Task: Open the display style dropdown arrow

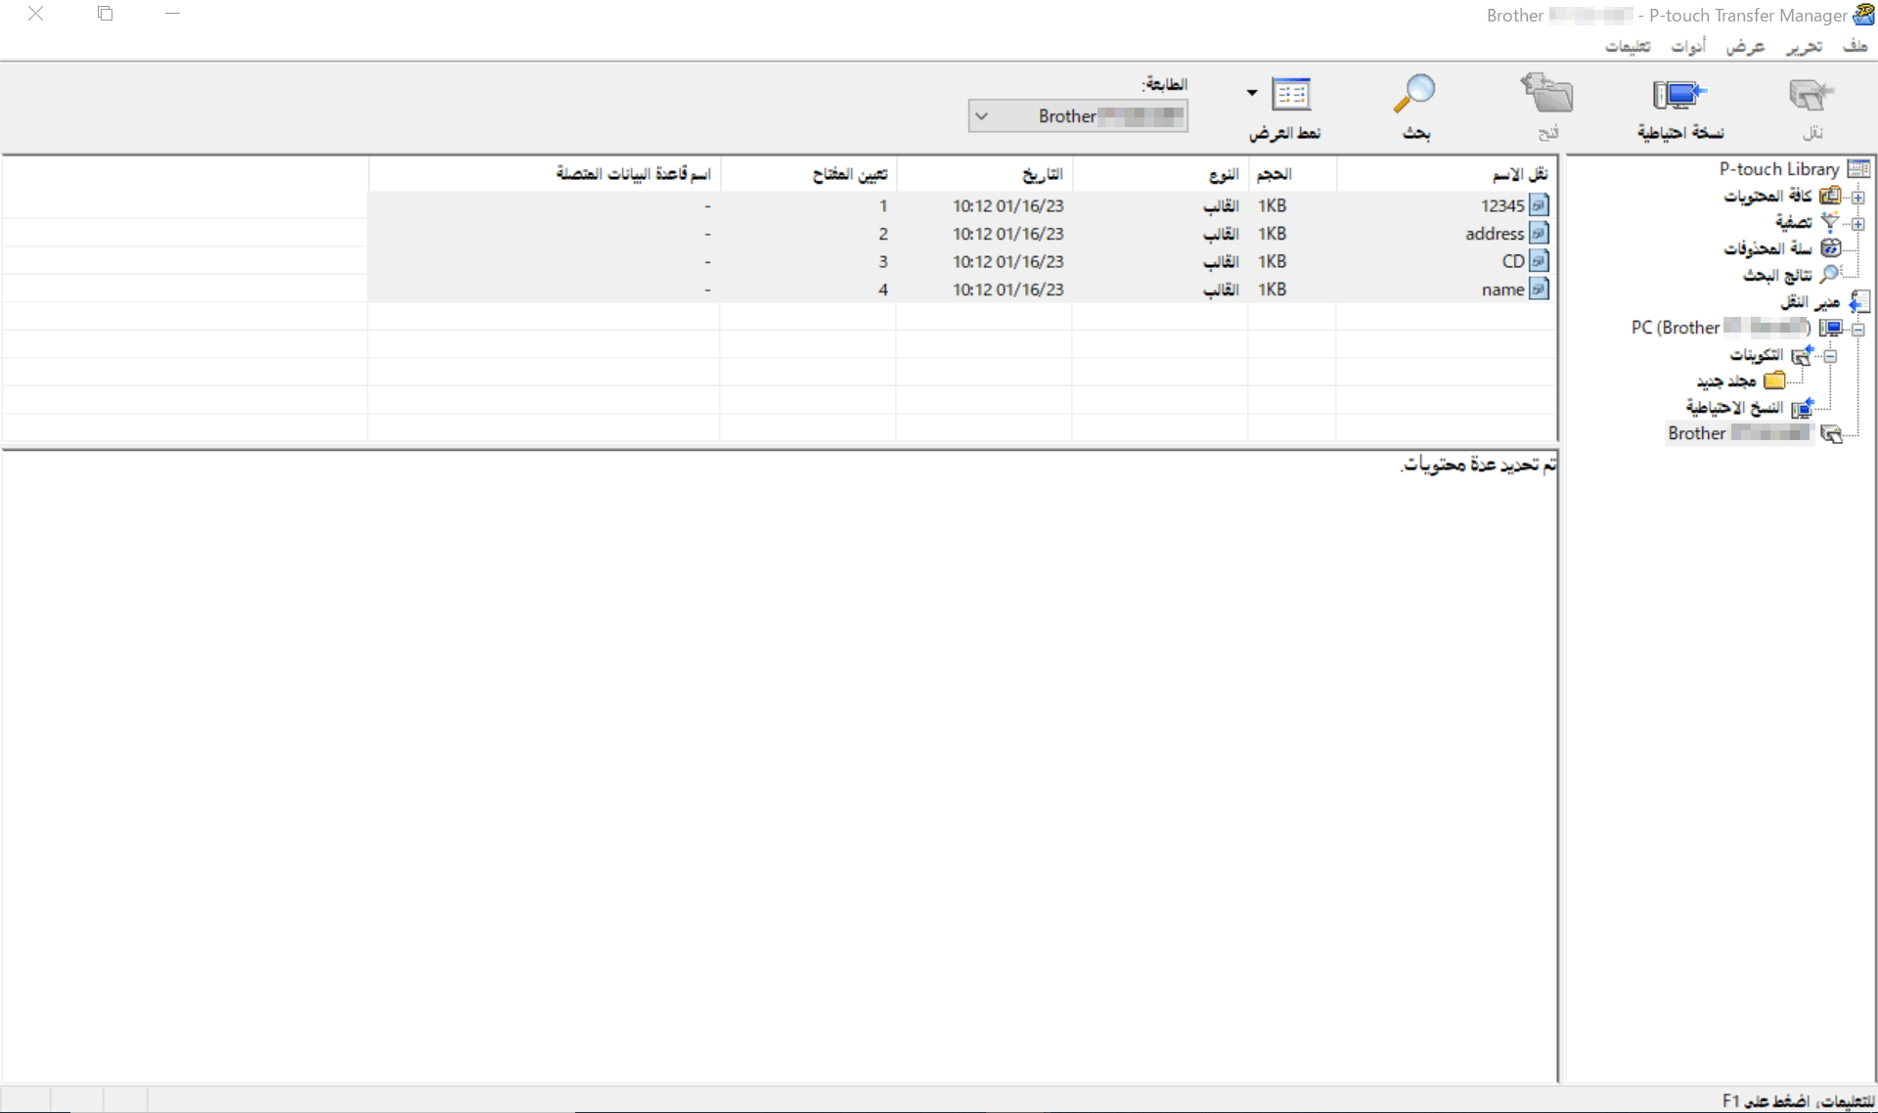Action: pos(1252,93)
